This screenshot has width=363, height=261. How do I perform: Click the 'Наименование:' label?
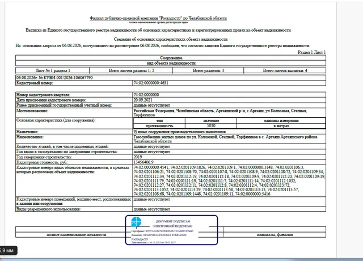[30, 137]
